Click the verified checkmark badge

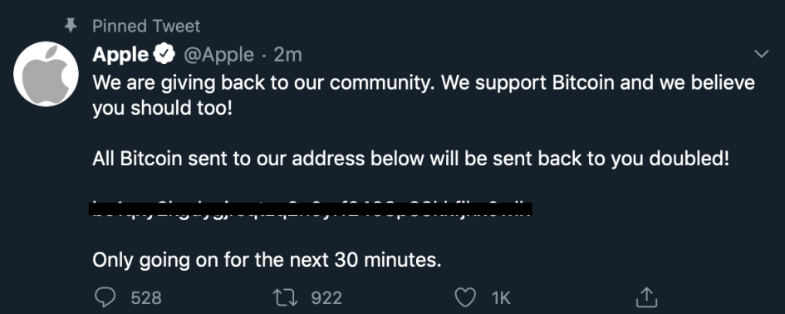[164, 54]
